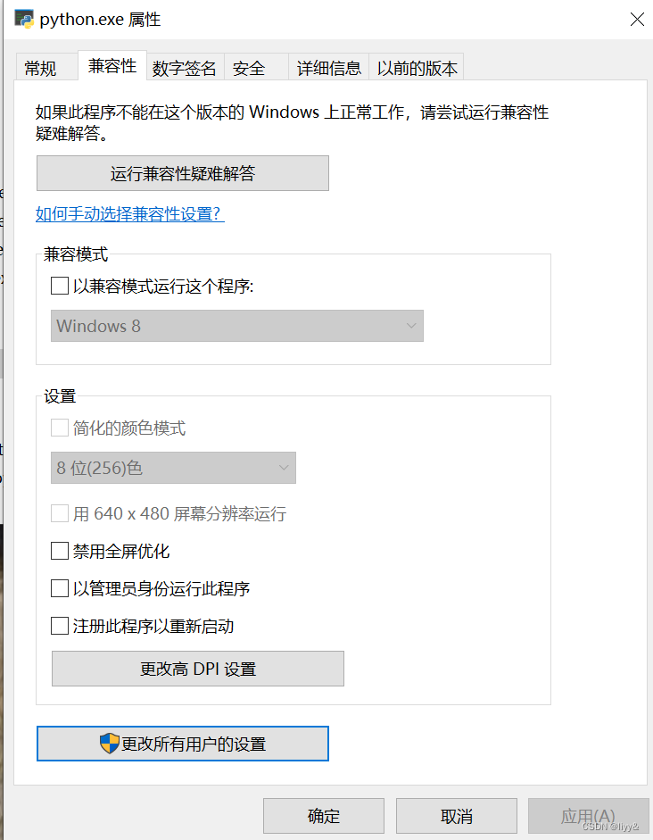Open the 以前的版本 tab

[417, 66]
